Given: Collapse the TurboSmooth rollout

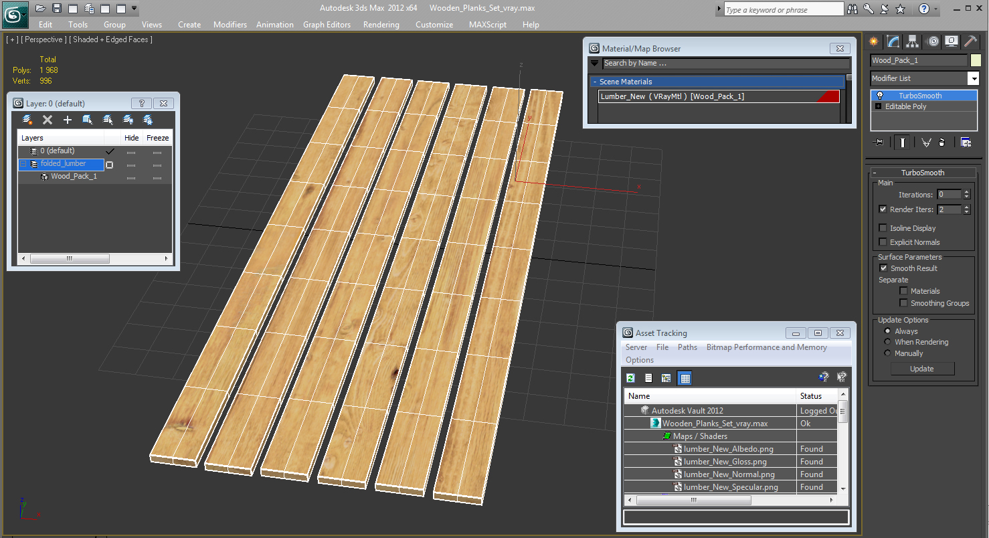Looking at the screenshot, I should click(x=875, y=173).
